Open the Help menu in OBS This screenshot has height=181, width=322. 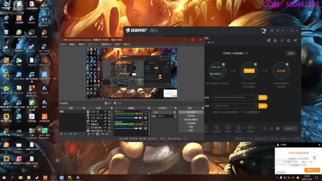[x=127, y=44]
